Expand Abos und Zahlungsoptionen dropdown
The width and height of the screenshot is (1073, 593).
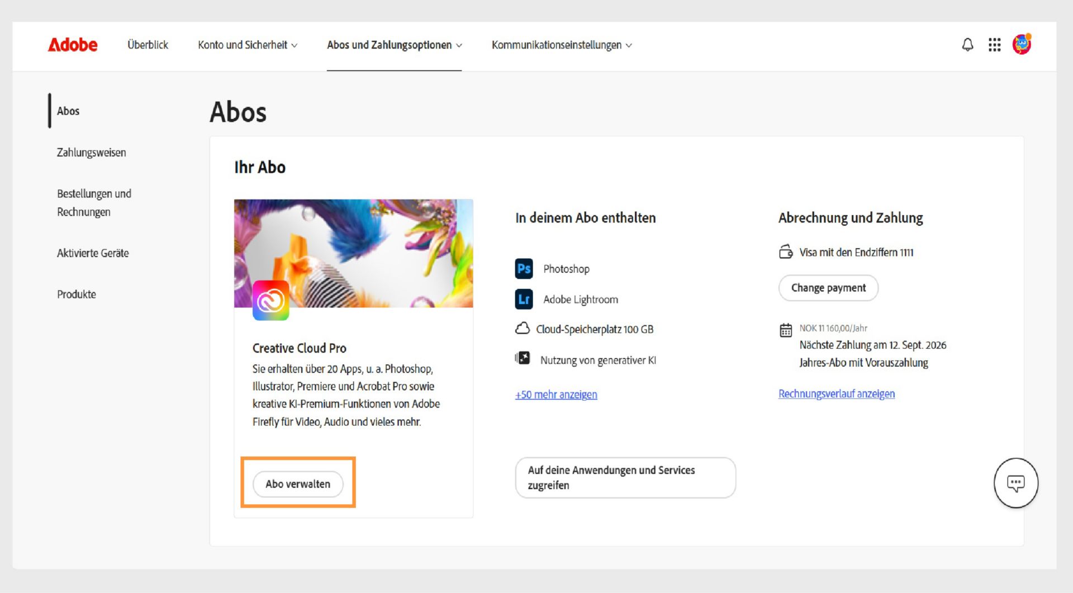[394, 45]
